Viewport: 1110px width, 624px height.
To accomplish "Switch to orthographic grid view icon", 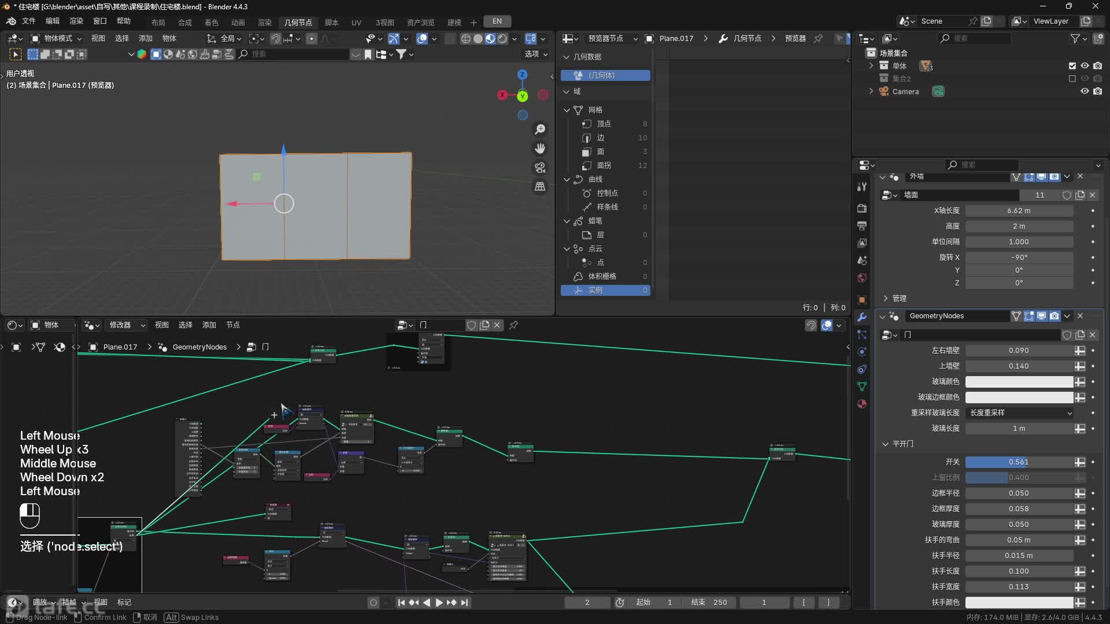I will click(540, 187).
